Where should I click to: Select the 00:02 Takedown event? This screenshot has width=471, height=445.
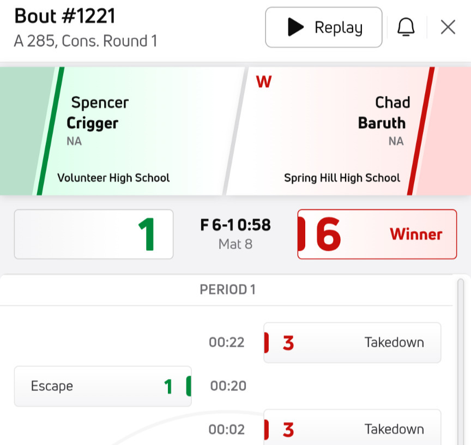point(352,429)
